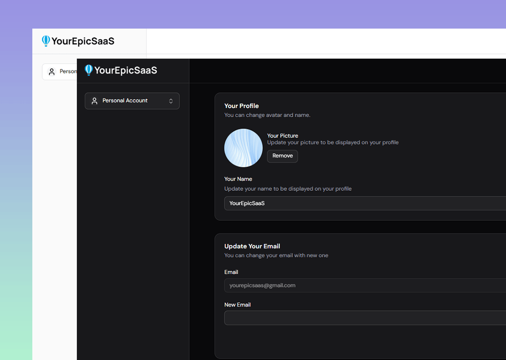Click the YourEpicSaaS wordmark in the top bar

83,41
